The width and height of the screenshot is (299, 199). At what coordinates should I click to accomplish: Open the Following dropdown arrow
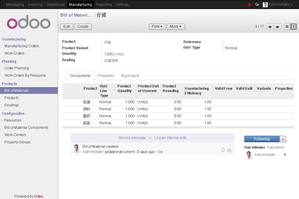point(283,139)
